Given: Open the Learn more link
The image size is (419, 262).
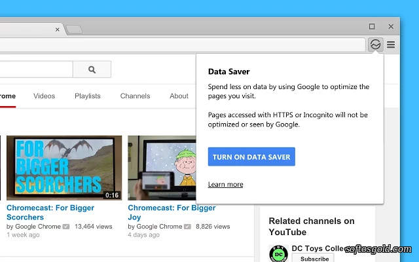Looking at the screenshot, I should click(x=225, y=185).
